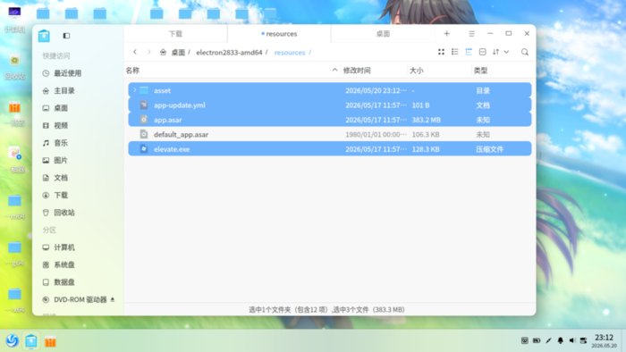Select the asset folder name

162,91
